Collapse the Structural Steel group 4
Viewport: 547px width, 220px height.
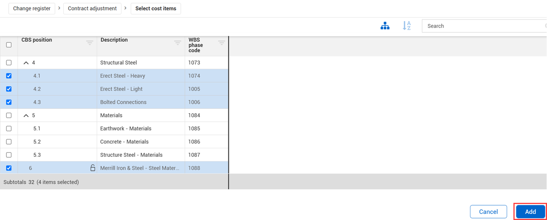[26, 63]
